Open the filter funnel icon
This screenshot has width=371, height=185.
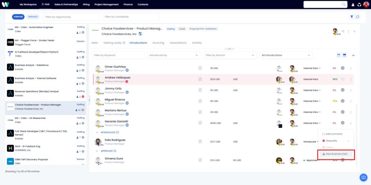352,17
